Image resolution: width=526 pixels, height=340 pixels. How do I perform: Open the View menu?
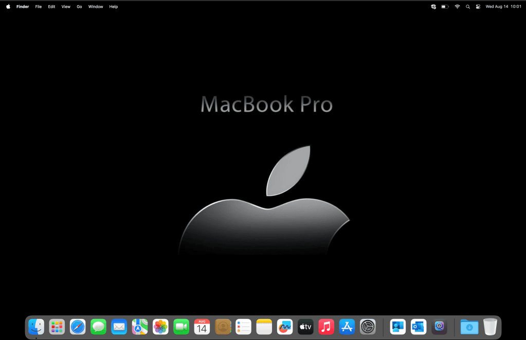pos(66,7)
